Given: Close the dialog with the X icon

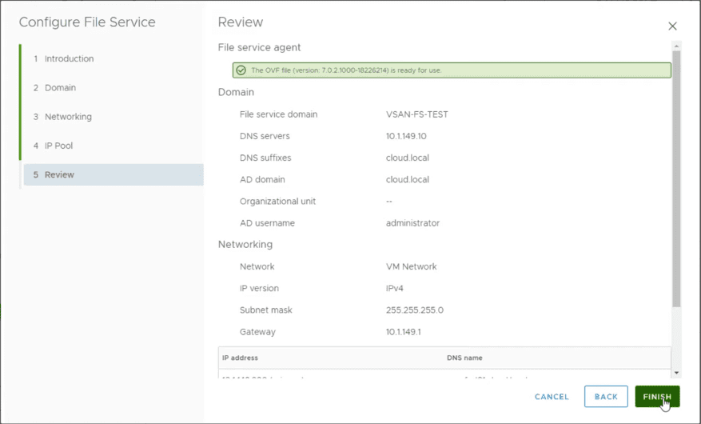Looking at the screenshot, I should (672, 26).
